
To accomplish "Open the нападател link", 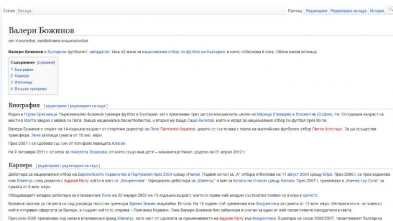I will tap(99, 52).
